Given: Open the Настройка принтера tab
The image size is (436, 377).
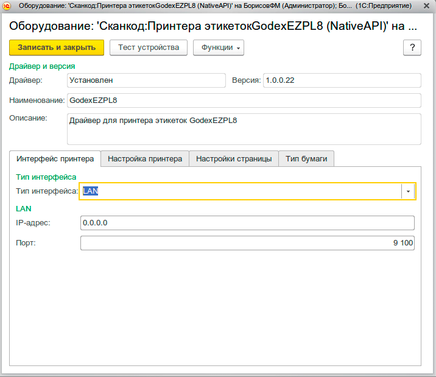Looking at the screenshot, I should click(145, 158).
